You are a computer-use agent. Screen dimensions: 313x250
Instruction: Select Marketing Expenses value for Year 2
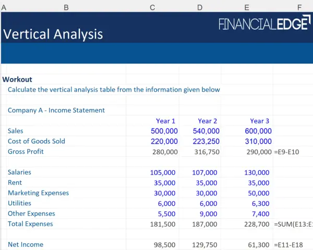(x=207, y=193)
